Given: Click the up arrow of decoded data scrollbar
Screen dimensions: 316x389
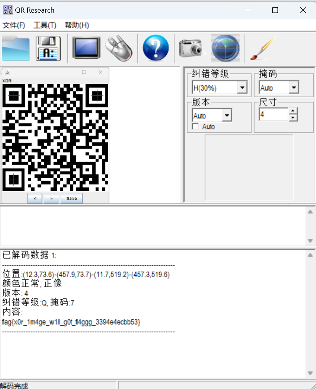Looking at the screenshot, I should 310,255.
